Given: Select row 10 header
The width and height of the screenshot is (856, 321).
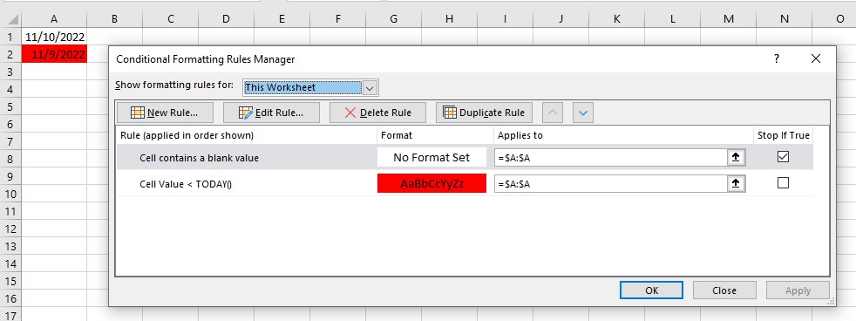Looking at the screenshot, I should 10,194.
